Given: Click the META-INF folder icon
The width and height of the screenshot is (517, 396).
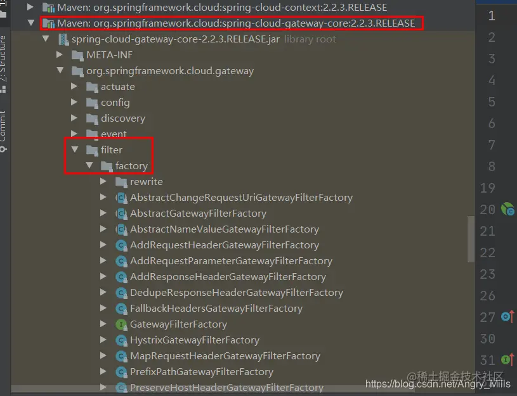Looking at the screenshot, I should coord(77,55).
